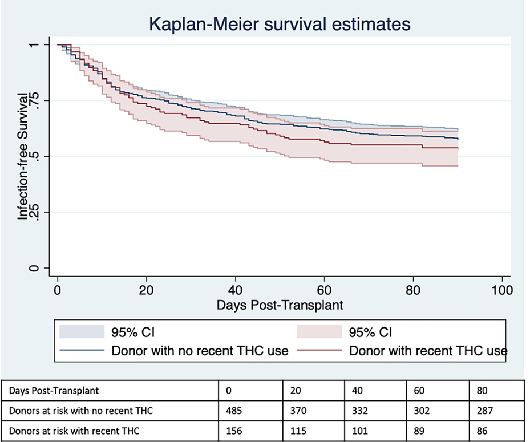Click the table cell with value 86
530x442 pixels.
(x=476, y=431)
